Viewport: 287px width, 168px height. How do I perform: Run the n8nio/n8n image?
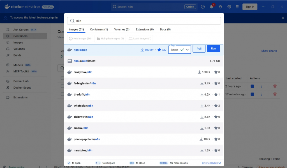pos(213,49)
